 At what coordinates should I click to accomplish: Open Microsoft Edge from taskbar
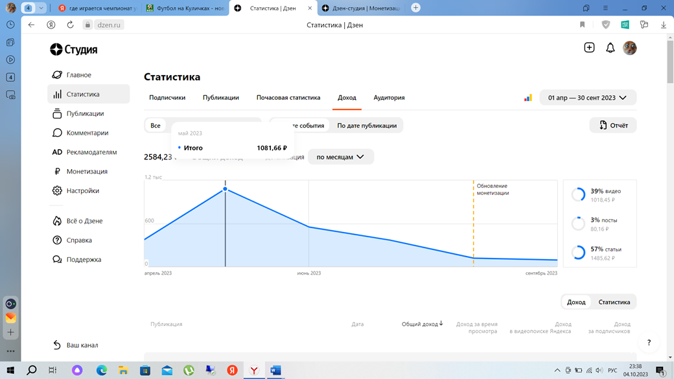click(x=102, y=371)
